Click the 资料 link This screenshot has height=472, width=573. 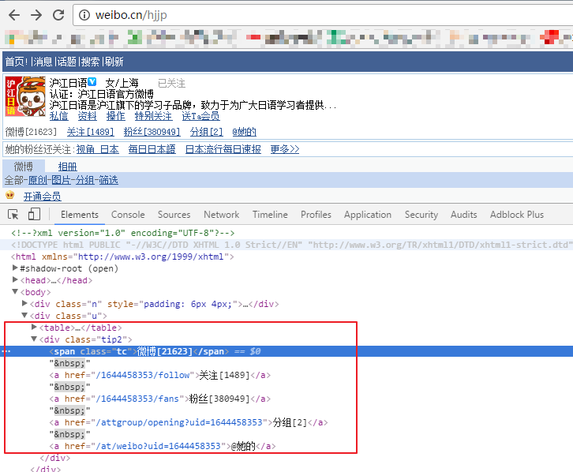(88, 116)
